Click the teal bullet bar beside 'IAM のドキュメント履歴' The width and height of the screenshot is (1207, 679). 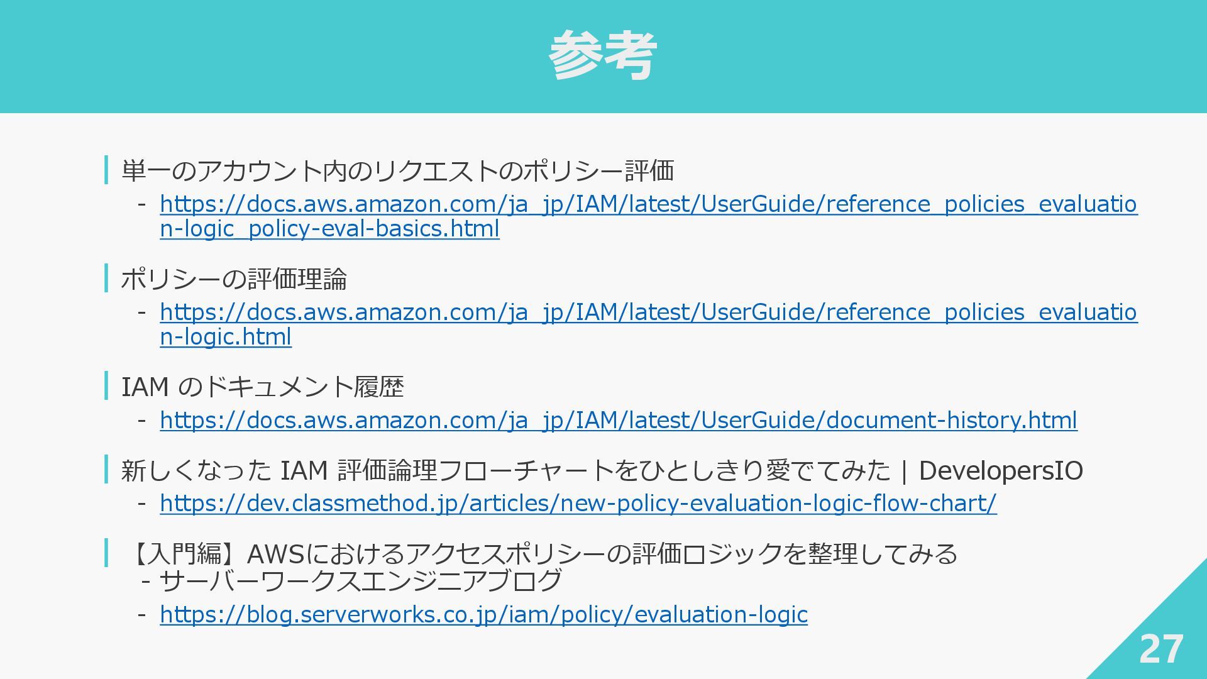click(x=106, y=385)
